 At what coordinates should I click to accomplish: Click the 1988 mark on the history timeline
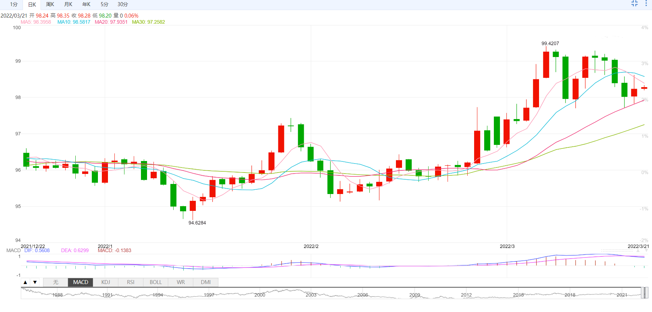coord(57,295)
